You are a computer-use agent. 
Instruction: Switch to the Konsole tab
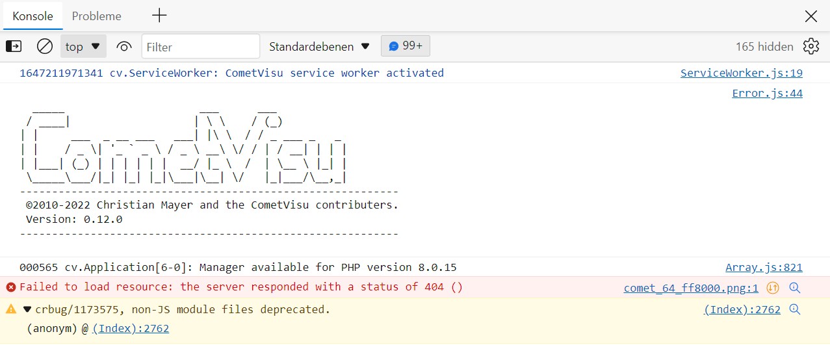click(32, 16)
